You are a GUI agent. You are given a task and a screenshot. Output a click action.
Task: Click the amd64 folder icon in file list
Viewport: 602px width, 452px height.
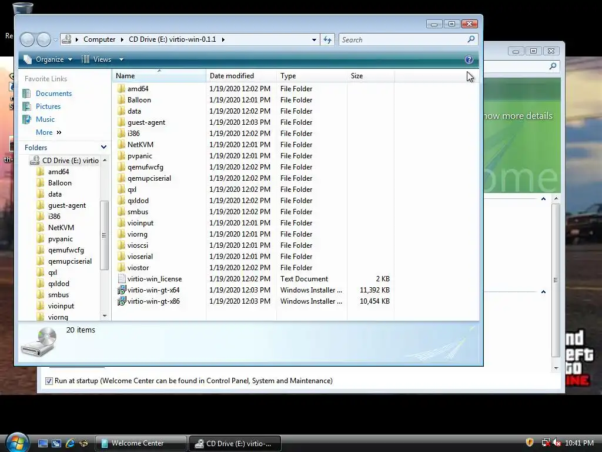point(121,89)
